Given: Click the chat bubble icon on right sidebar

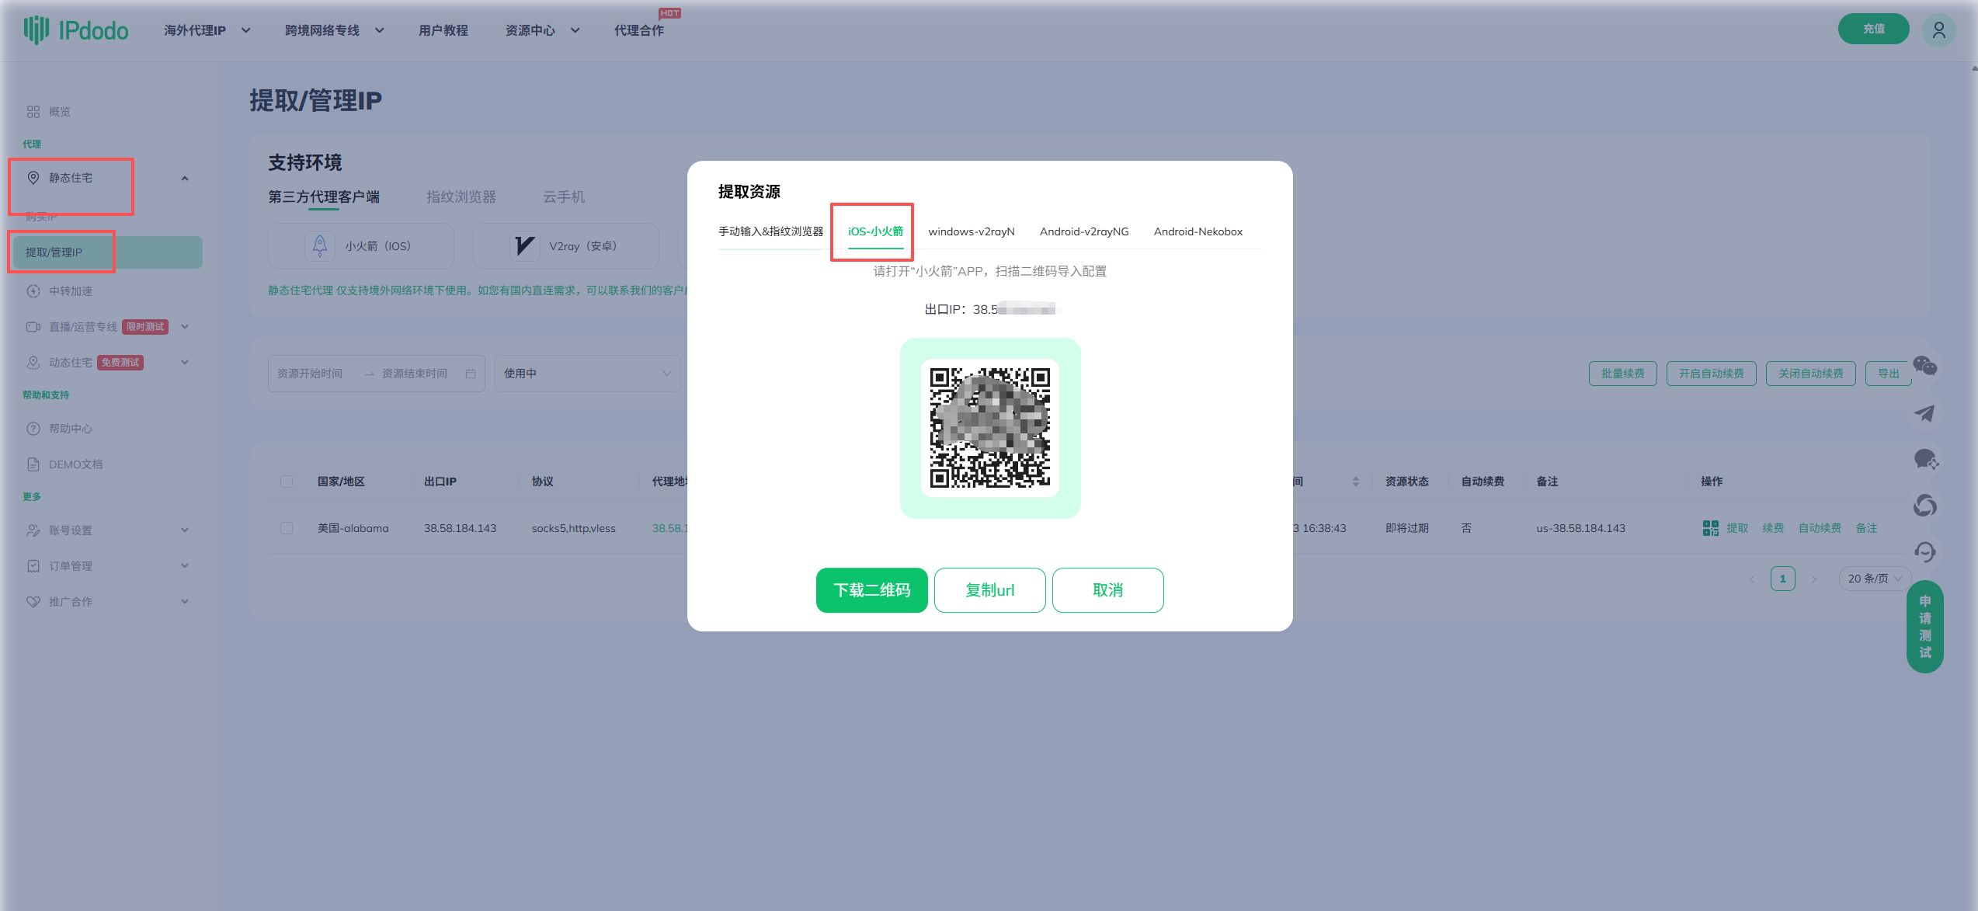Looking at the screenshot, I should click(x=1924, y=460).
